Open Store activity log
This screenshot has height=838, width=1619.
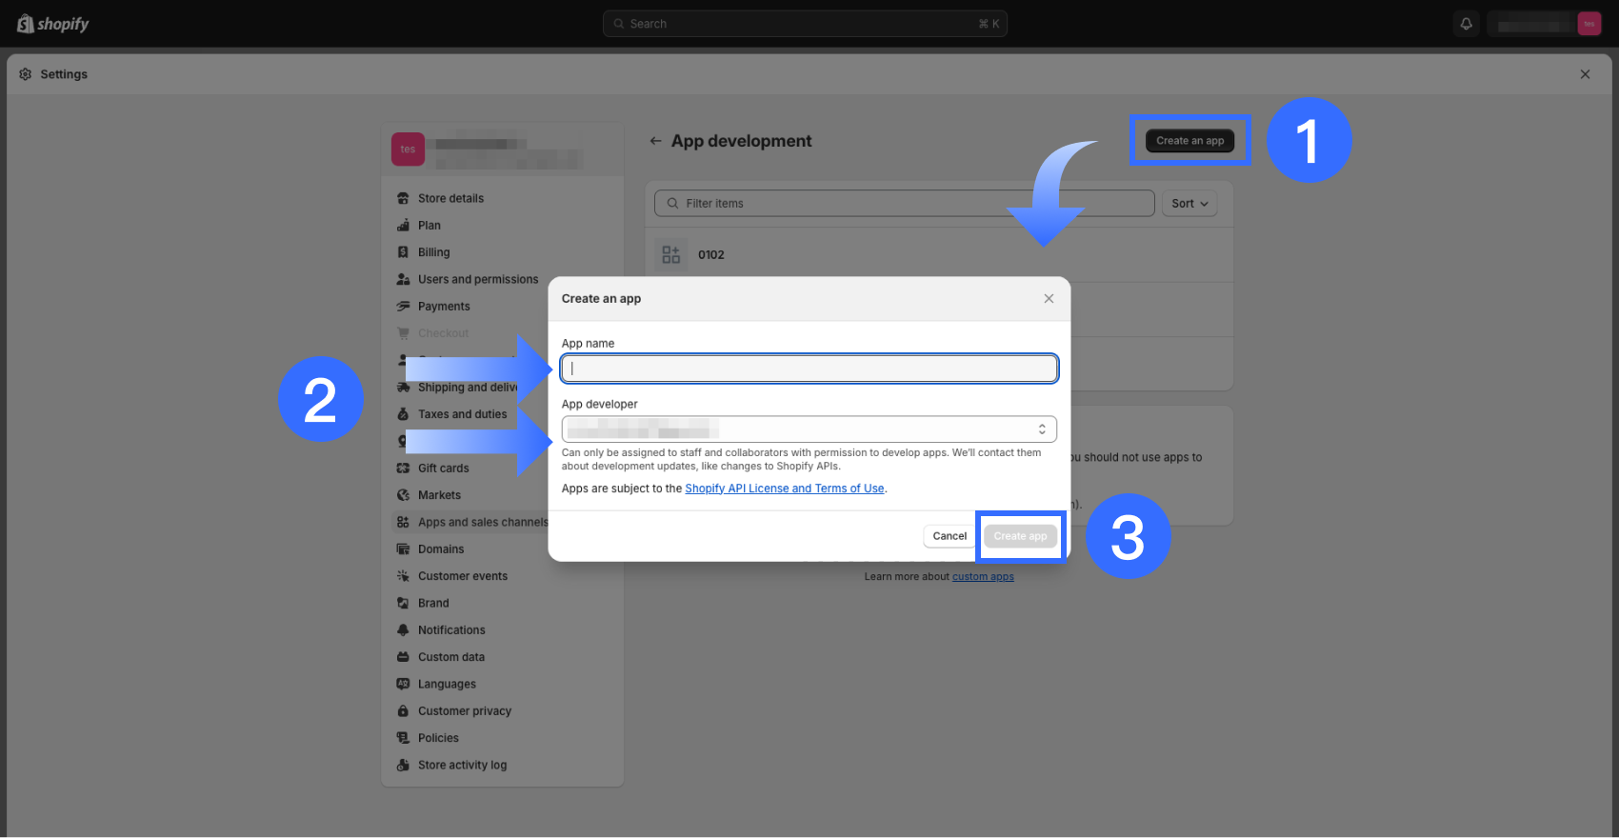tap(462, 766)
